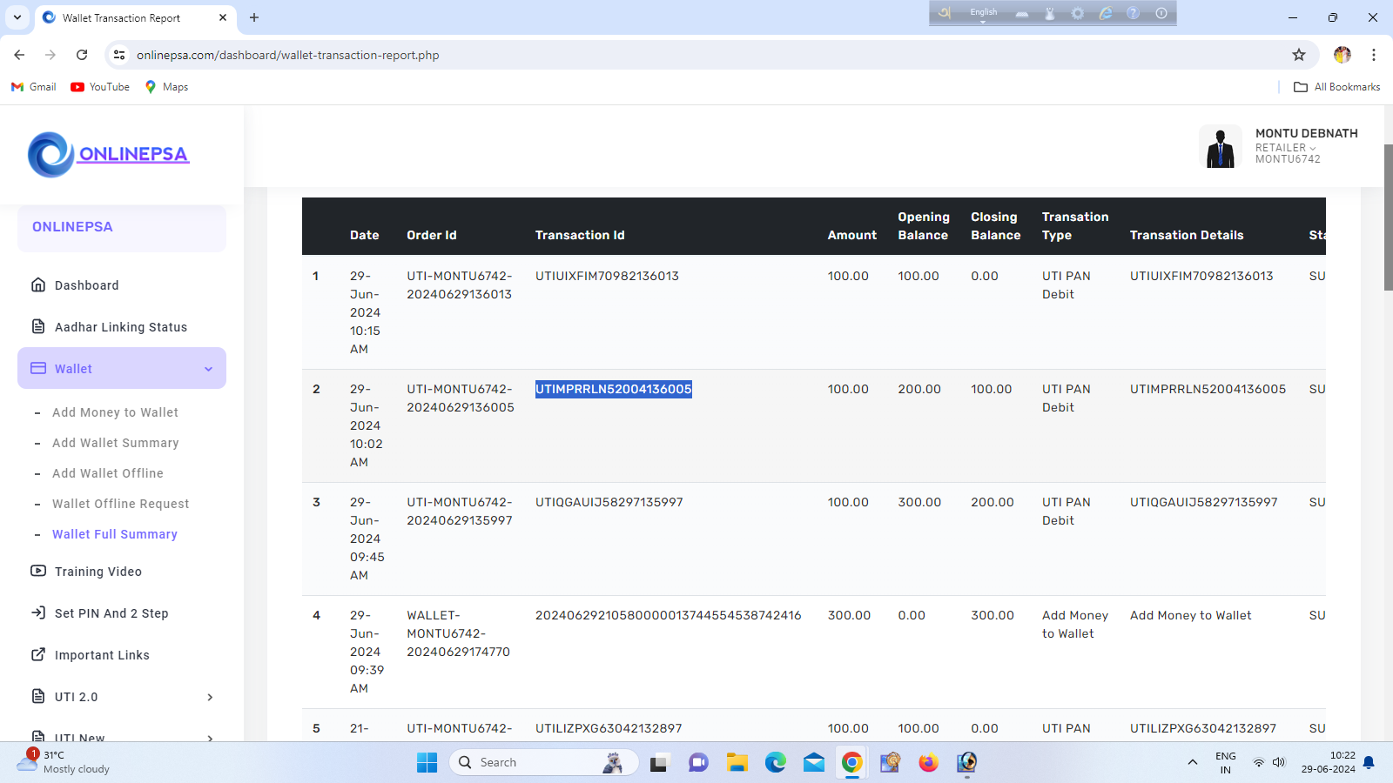Reload the page using the refresh icon

coord(82,55)
